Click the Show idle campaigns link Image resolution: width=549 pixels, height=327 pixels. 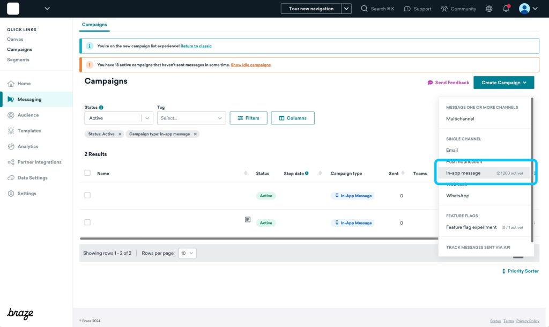[x=251, y=65]
